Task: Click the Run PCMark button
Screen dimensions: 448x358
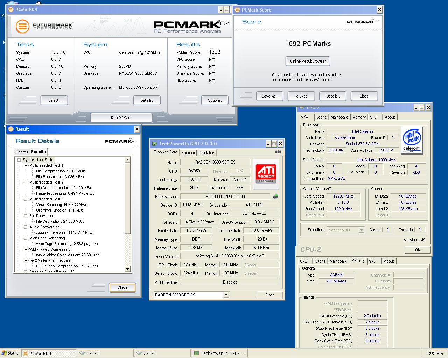Action: [121, 118]
